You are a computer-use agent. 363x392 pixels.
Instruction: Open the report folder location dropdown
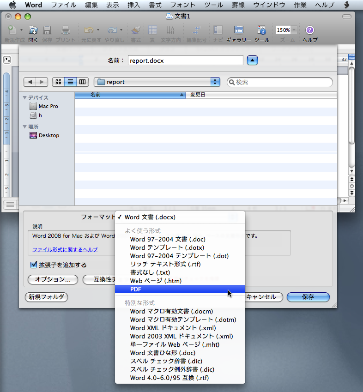click(157, 82)
